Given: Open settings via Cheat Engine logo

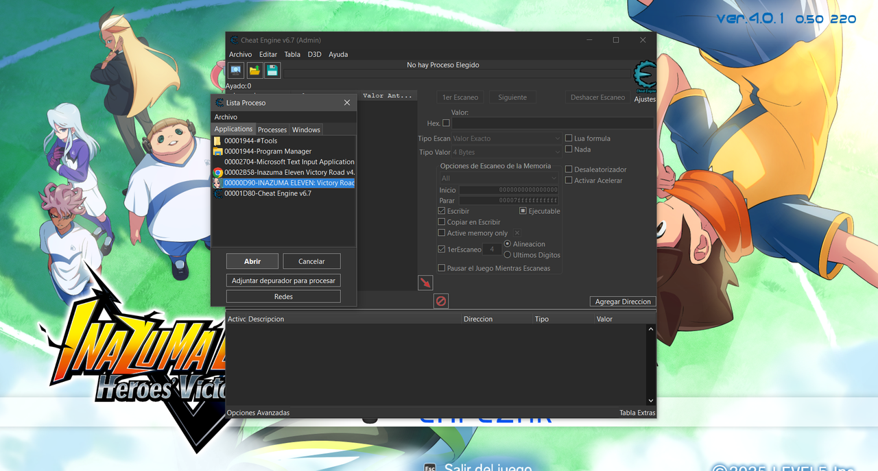Looking at the screenshot, I should pyautogui.click(x=644, y=77).
